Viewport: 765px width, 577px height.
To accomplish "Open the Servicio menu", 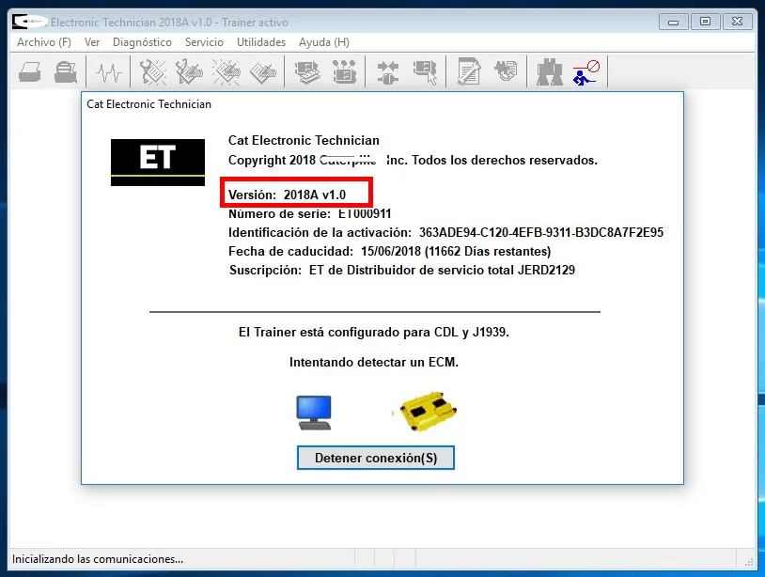I will click(x=204, y=42).
